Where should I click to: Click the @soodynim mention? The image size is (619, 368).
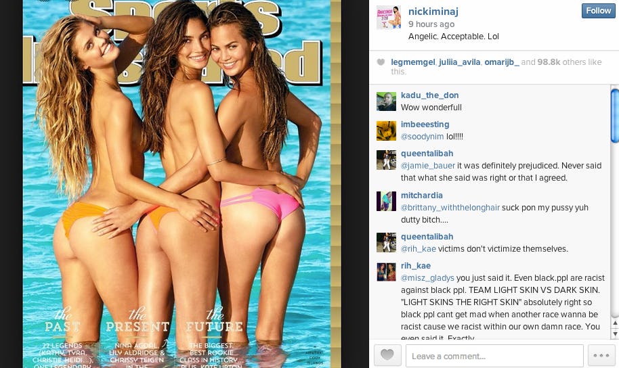(x=423, y=137)
